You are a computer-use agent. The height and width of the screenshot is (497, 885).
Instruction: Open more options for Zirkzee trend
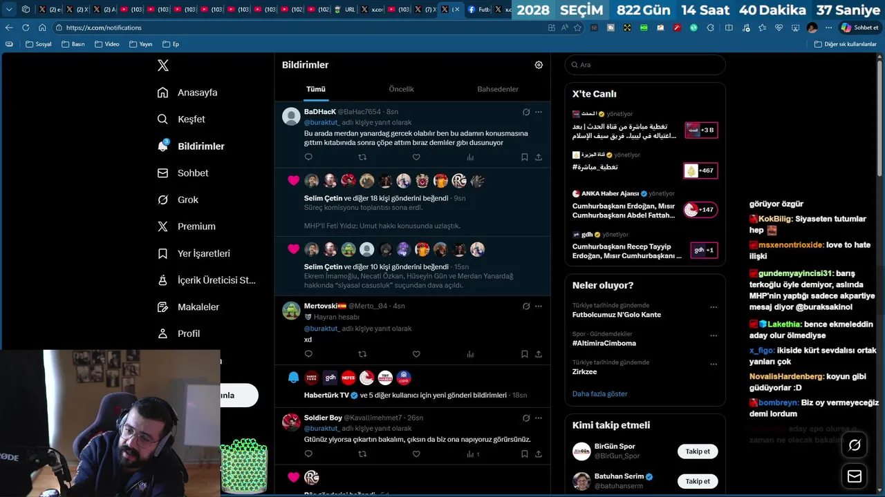click(x=714, y=364)
